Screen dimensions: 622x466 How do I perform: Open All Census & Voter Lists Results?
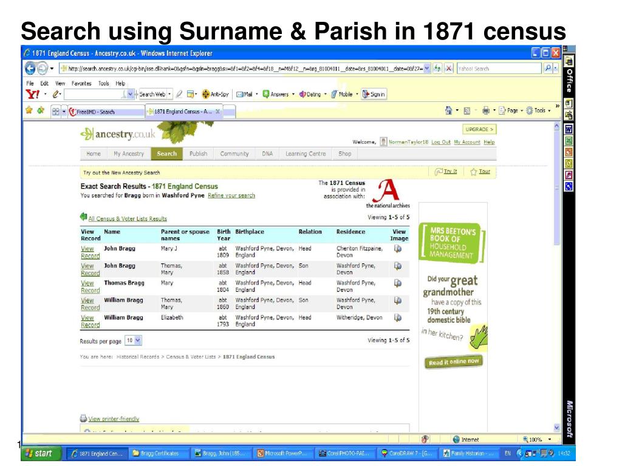(x=128, y=218)
